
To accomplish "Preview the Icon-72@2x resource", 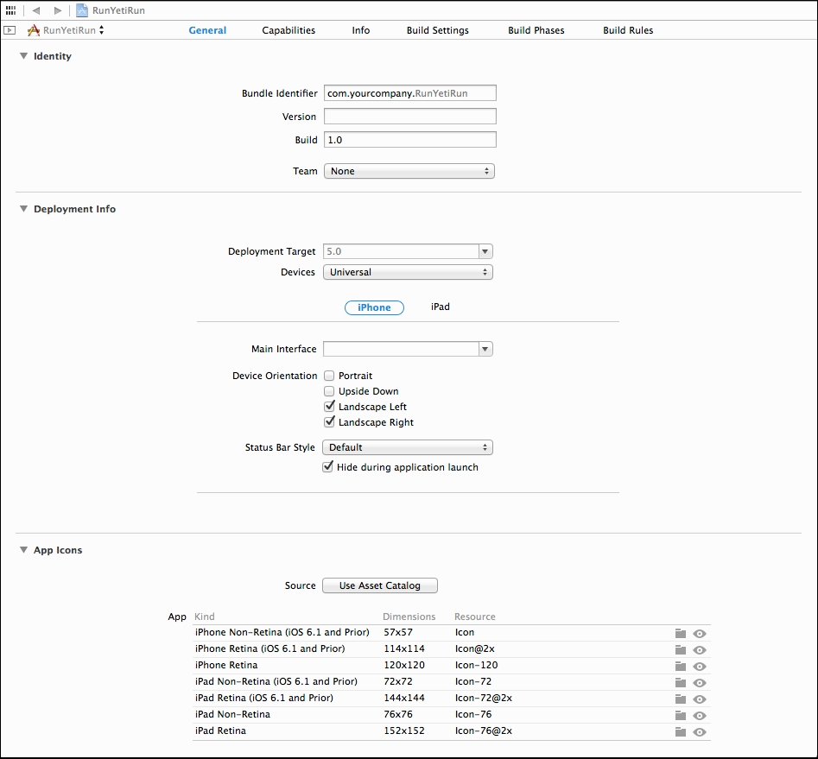I will point(700,699).
